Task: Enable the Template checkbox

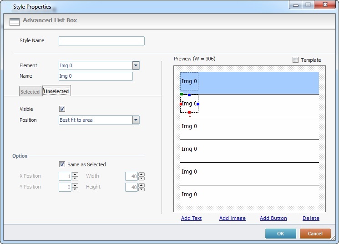Action: coord(296,60)
